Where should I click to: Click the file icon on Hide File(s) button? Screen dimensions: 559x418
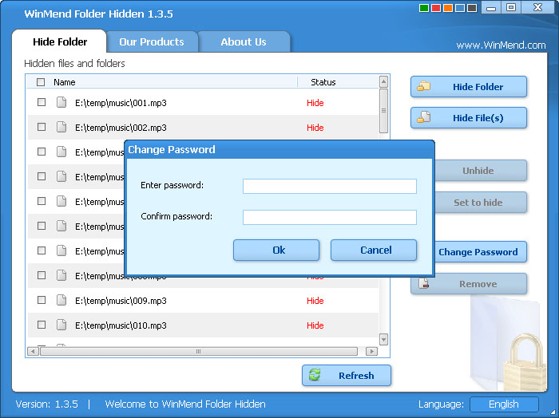(423, 117)
